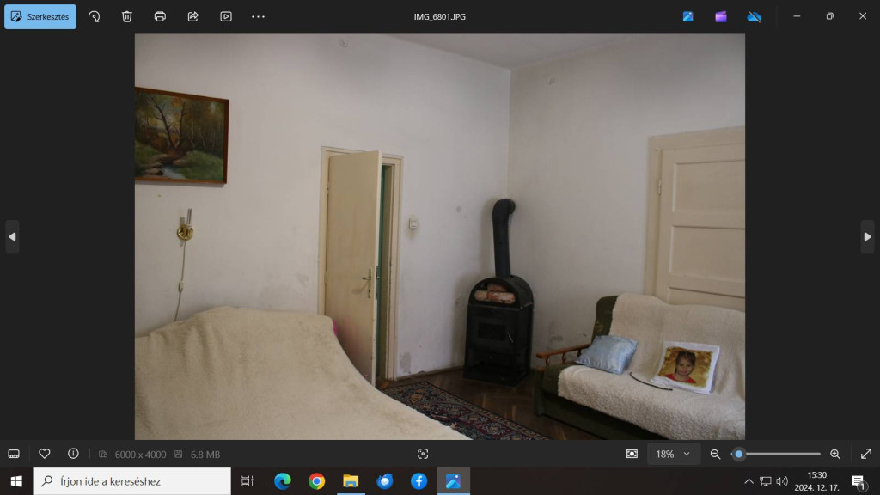Print the image via the printer icon
This screenshot has width=880, height=495.
(x=160, y=16)
